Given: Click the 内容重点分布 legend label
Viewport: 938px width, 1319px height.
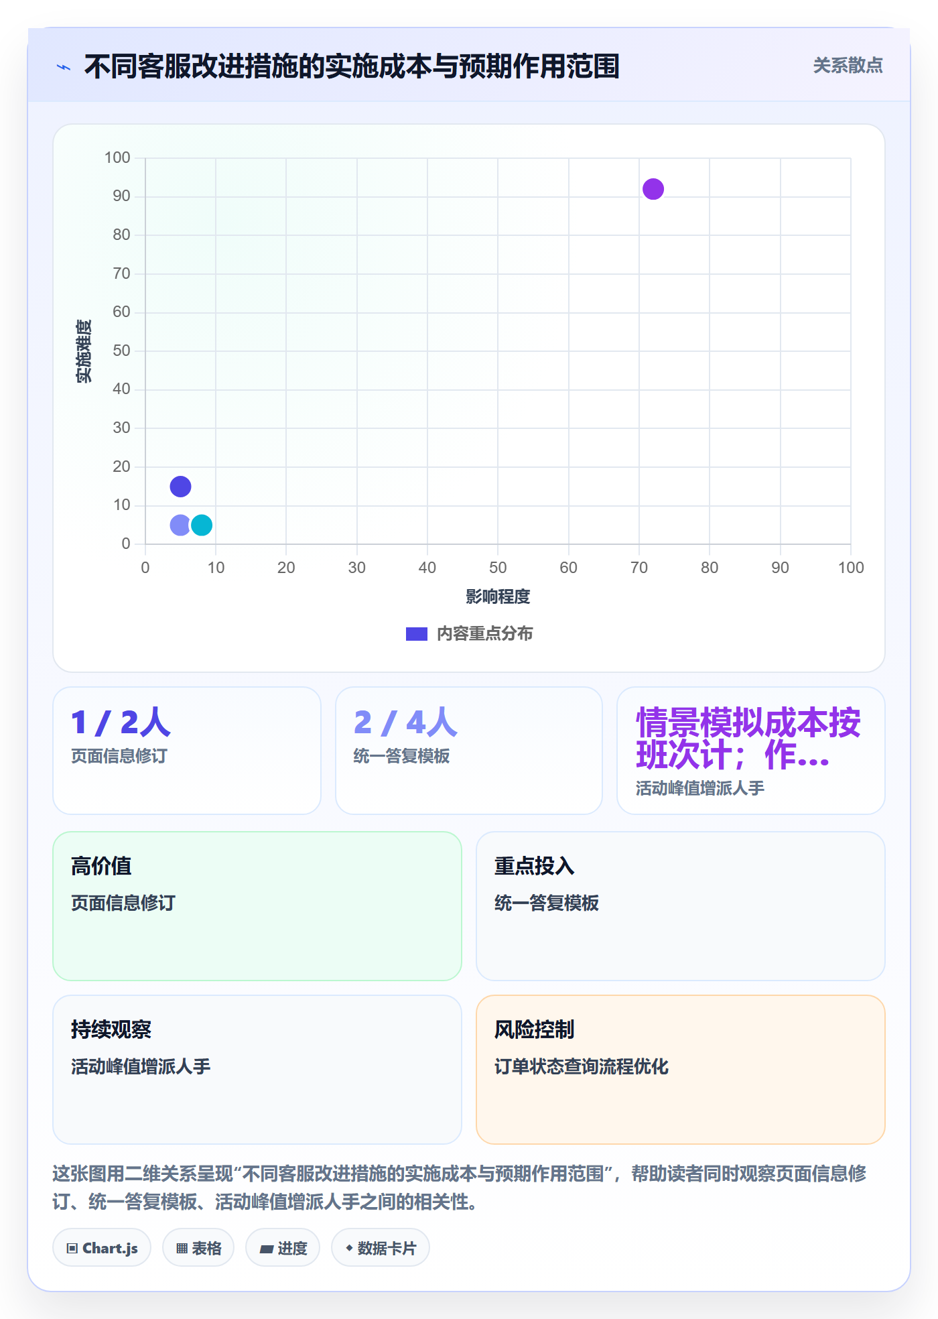Looking at the screenshot, I should pos(484,634).
